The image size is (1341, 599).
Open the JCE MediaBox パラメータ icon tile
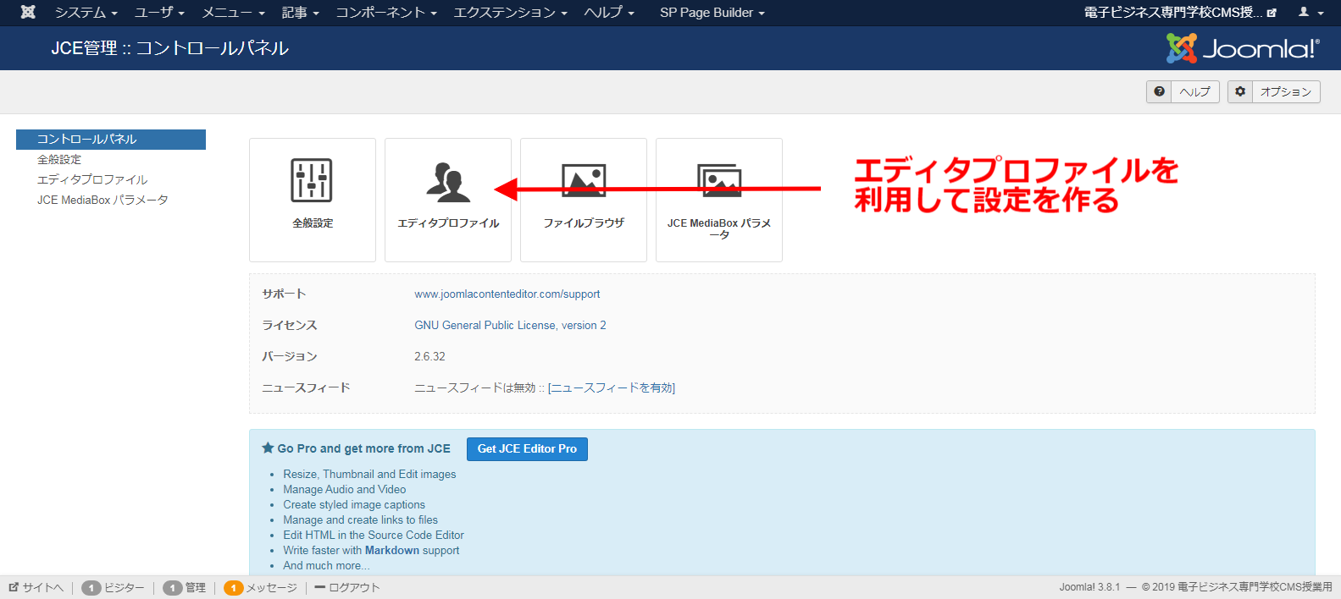[719, 200]
